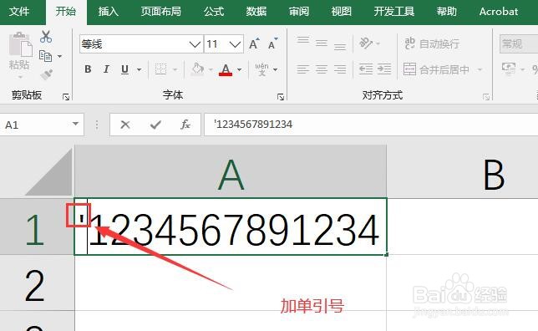Open the underline style dropdown arrow
Viewport: 538px width, 331px height.
pos(139,69)
